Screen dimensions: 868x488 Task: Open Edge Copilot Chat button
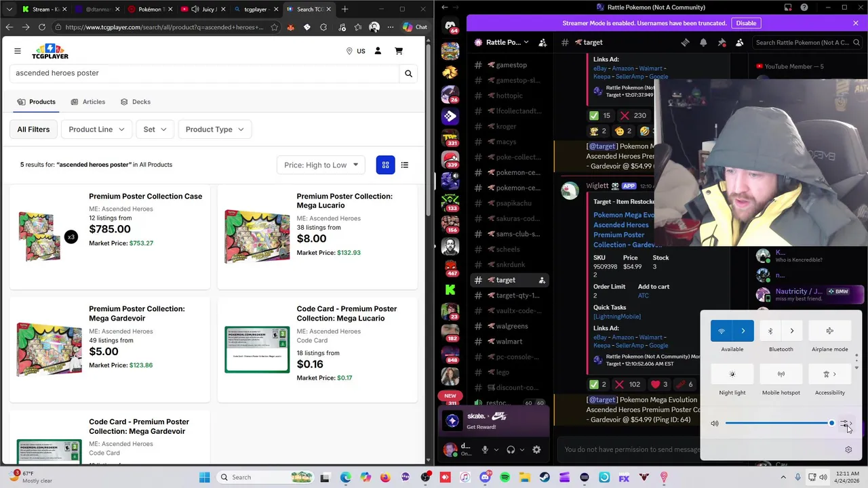pyautogui.click(x=414, y=27)
